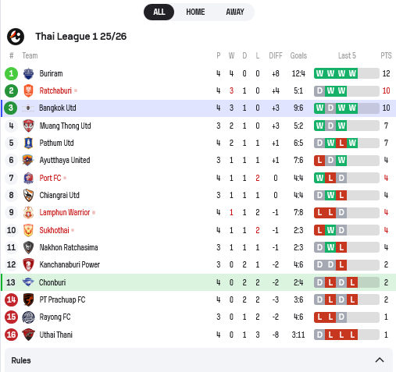The height and width of the screenshot is (372, 396).
Task: Click the Uthai Thani team crest
Action: coord(28,335)
